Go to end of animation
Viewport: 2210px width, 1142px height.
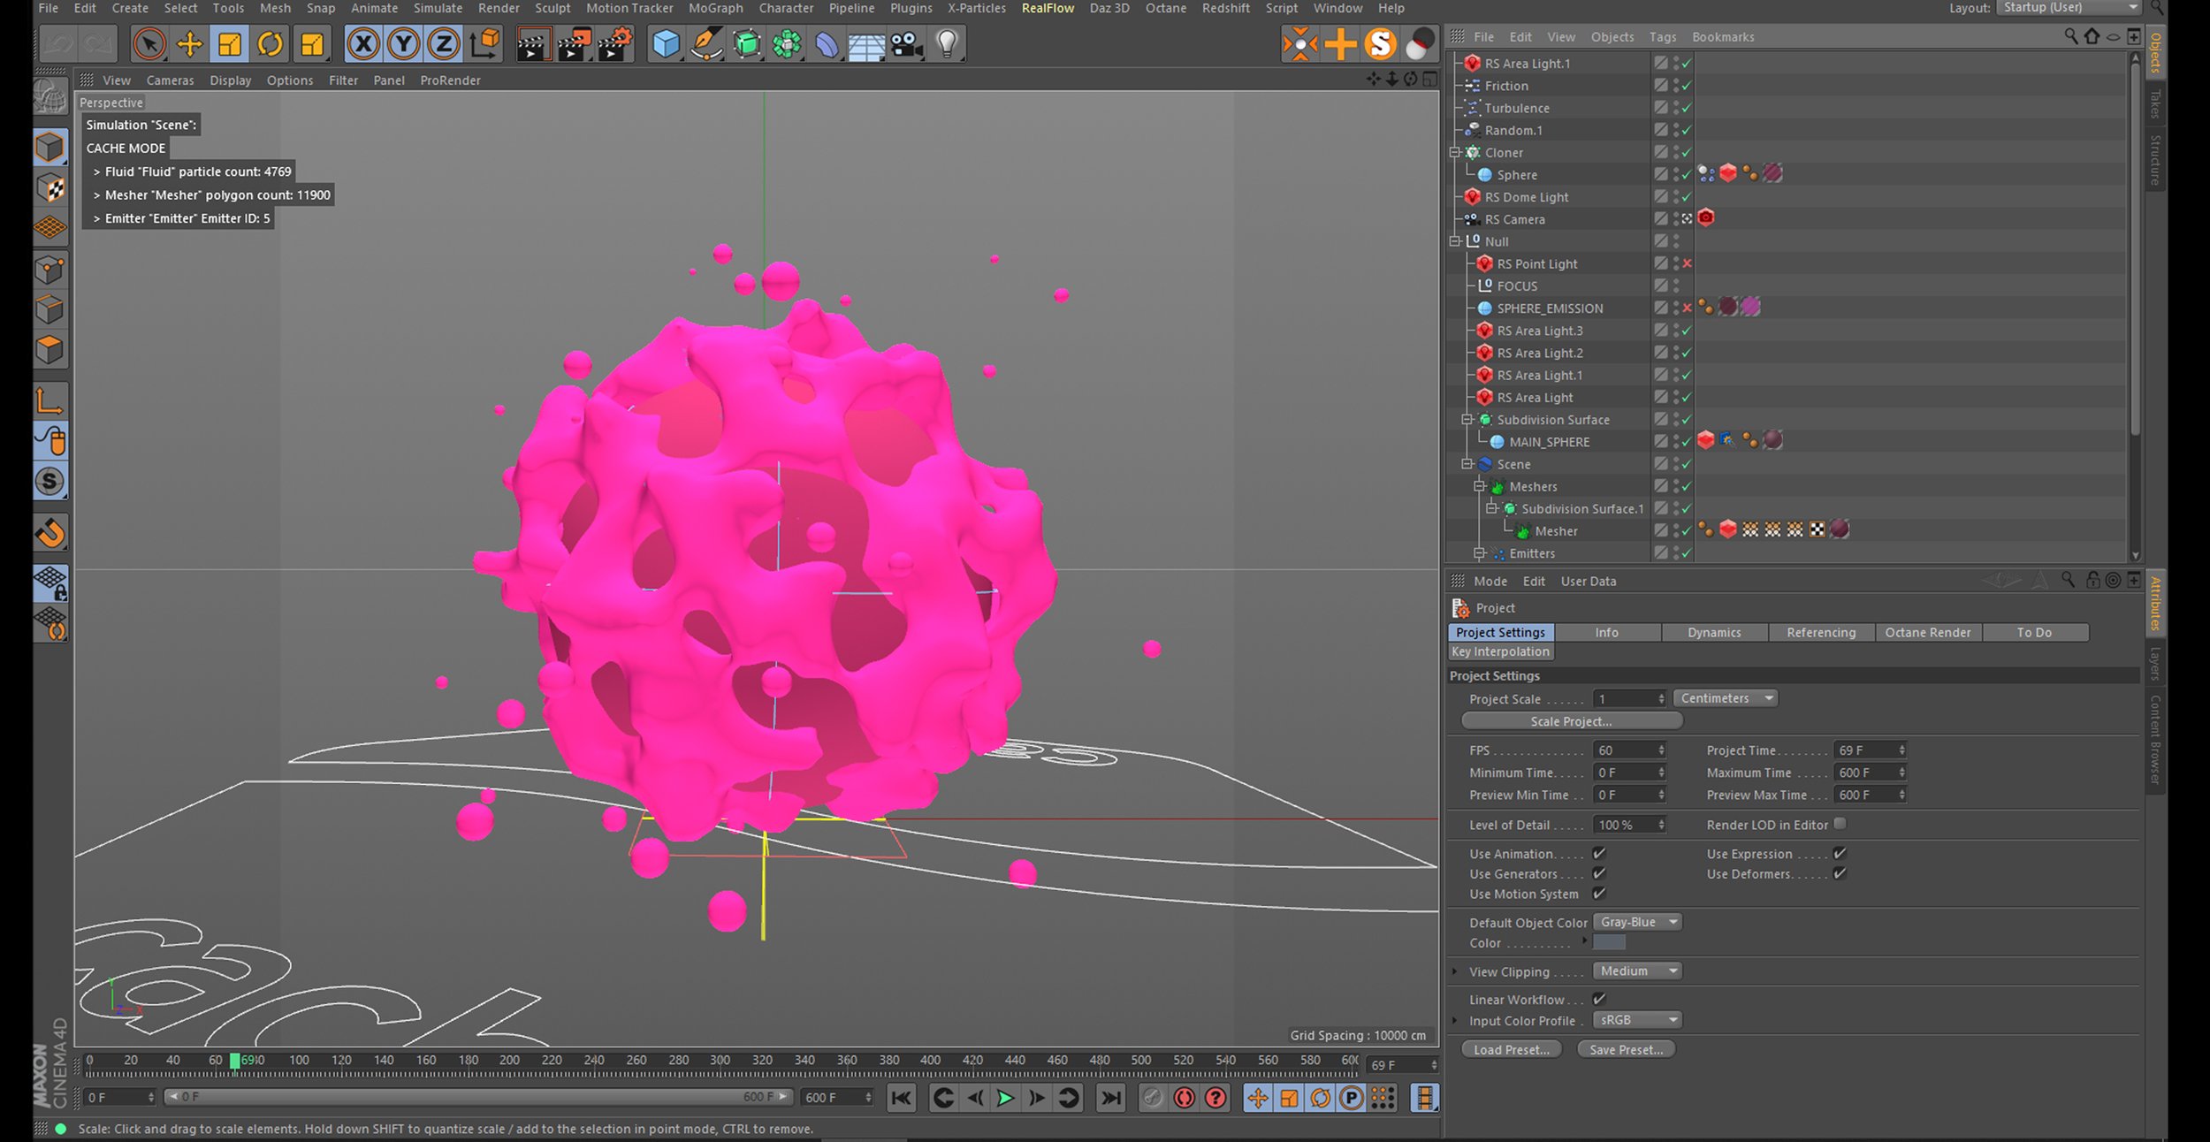1110,1098
